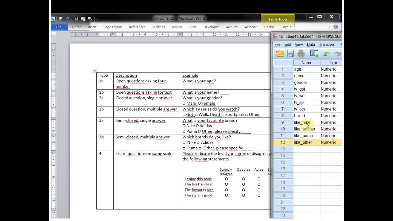Open the Add-Ins ribbon tab
The image size is (393, 221).
pos(232,27)
